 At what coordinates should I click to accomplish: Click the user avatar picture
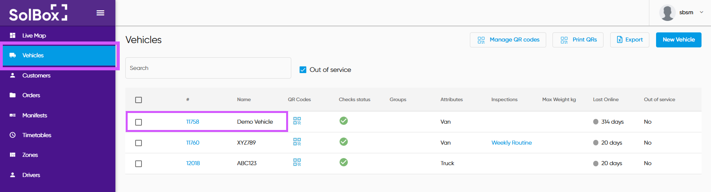click(x=667, y=13)
